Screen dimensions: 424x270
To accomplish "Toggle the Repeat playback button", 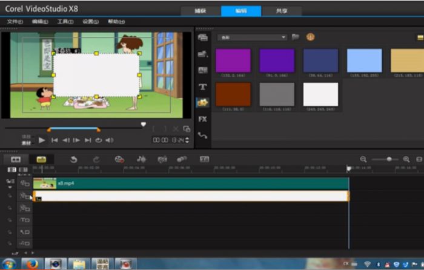I will [x=98, y=140].
